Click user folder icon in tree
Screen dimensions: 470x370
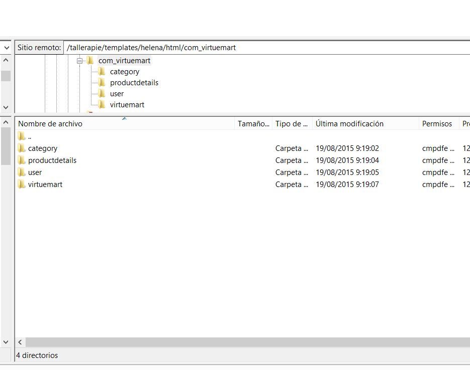pyautogui.click(x=102, y=94)
